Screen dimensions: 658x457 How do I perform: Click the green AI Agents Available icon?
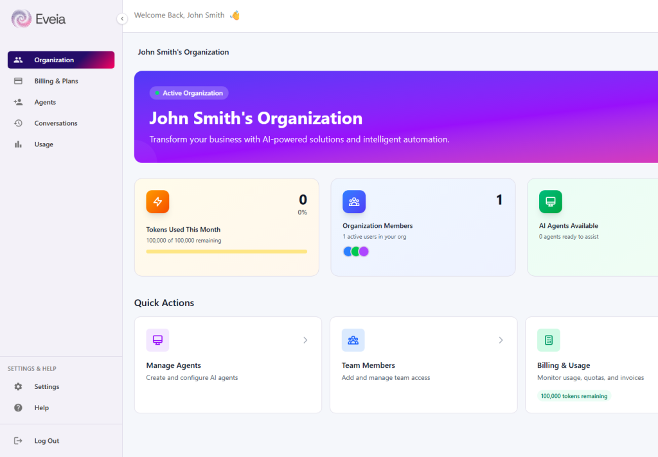[550, 202]
